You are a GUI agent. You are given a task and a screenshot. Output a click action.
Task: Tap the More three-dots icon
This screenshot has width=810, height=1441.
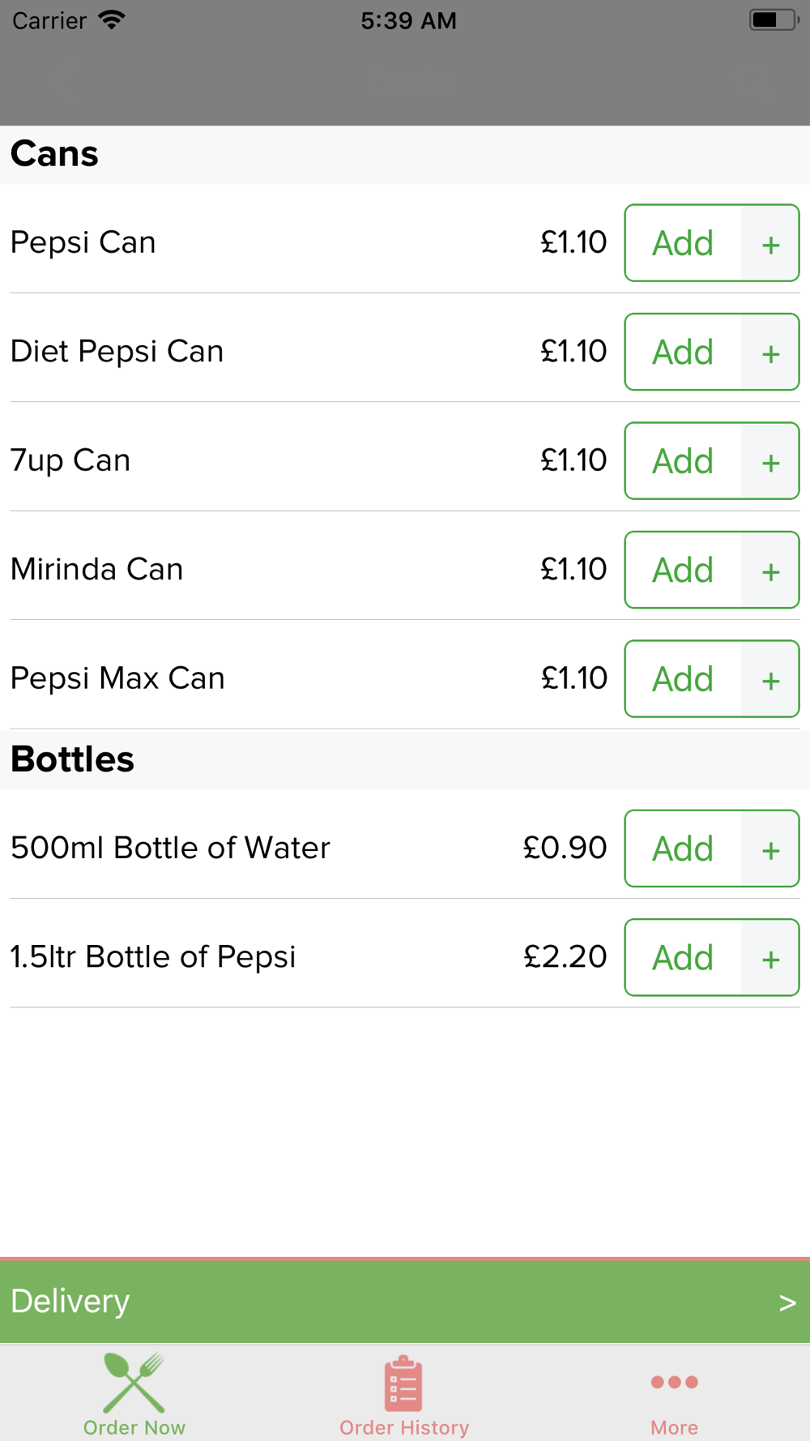pyautogui.click(x=674, y=1383)
